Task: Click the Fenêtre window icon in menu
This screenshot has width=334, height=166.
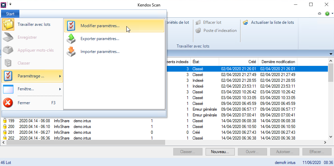Action: (x=8, y=89)
